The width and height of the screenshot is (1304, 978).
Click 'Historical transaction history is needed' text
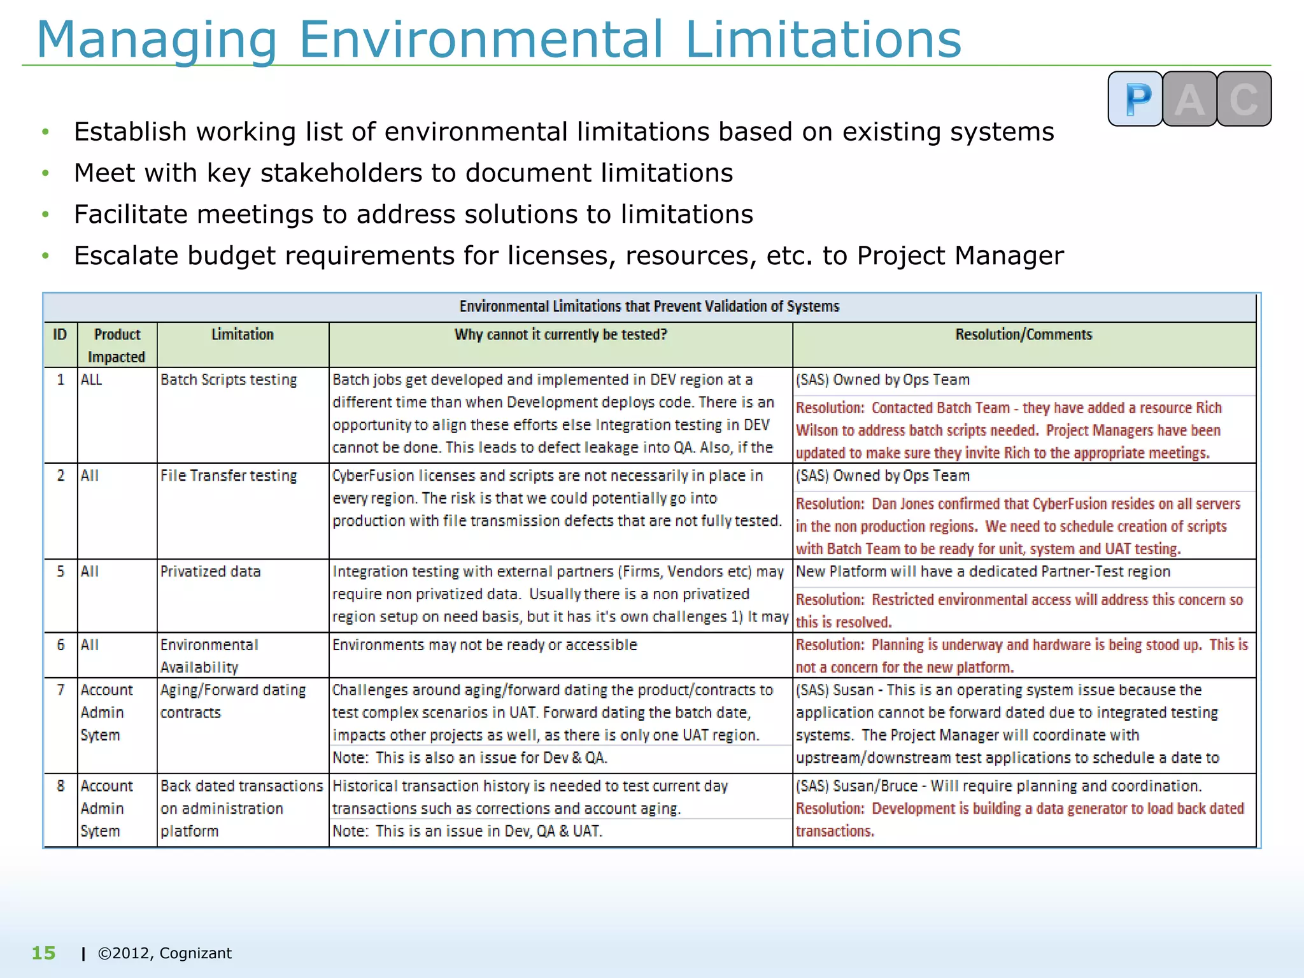click(530, 797)
